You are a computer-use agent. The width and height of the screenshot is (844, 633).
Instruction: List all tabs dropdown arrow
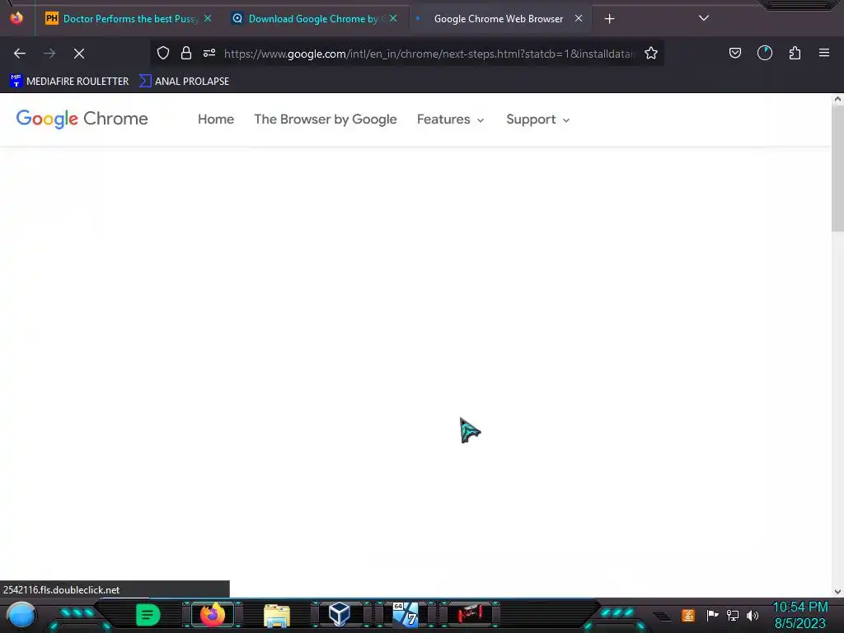[704, 18]
